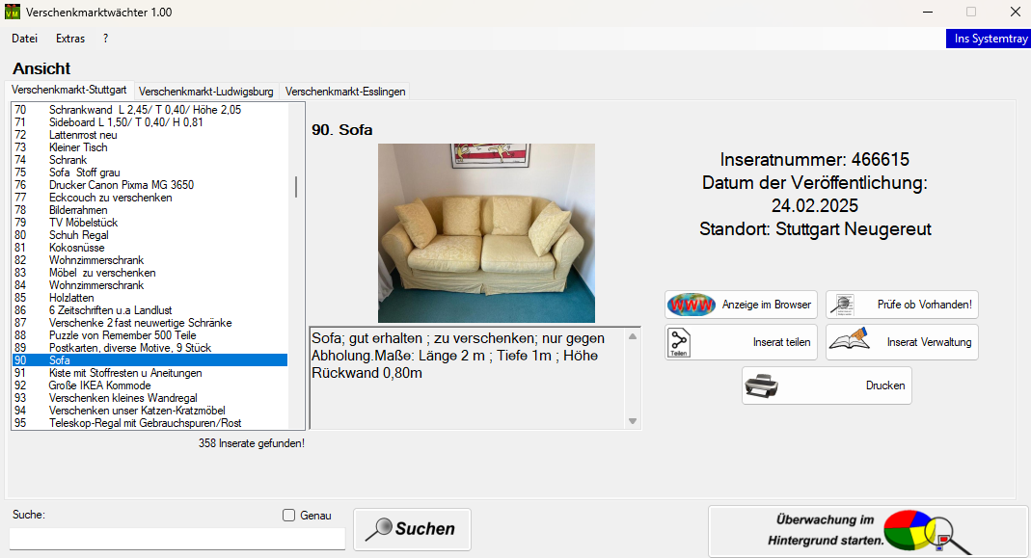Select listing 80 Schuh Regal
Viewport: 1031px width, 558px height.
149,234
